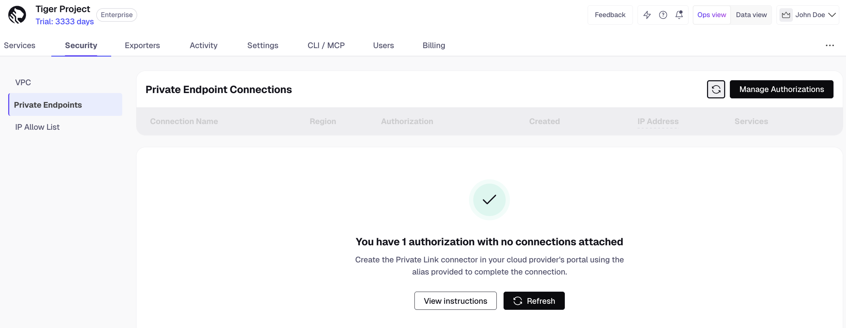
Task: Check notifications via the bell icon
Action: [679, 15]
